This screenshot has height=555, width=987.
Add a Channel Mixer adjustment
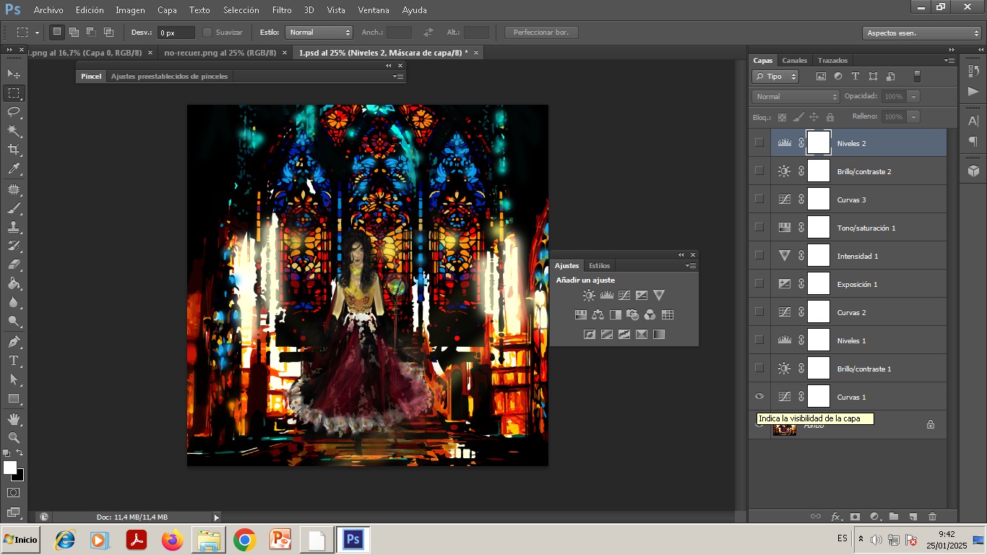click(x=650, y=314)
